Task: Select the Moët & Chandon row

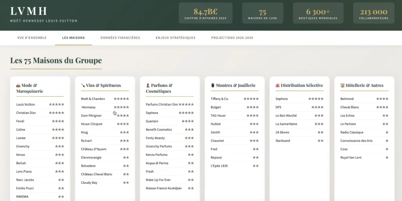Action: [105, 99]
